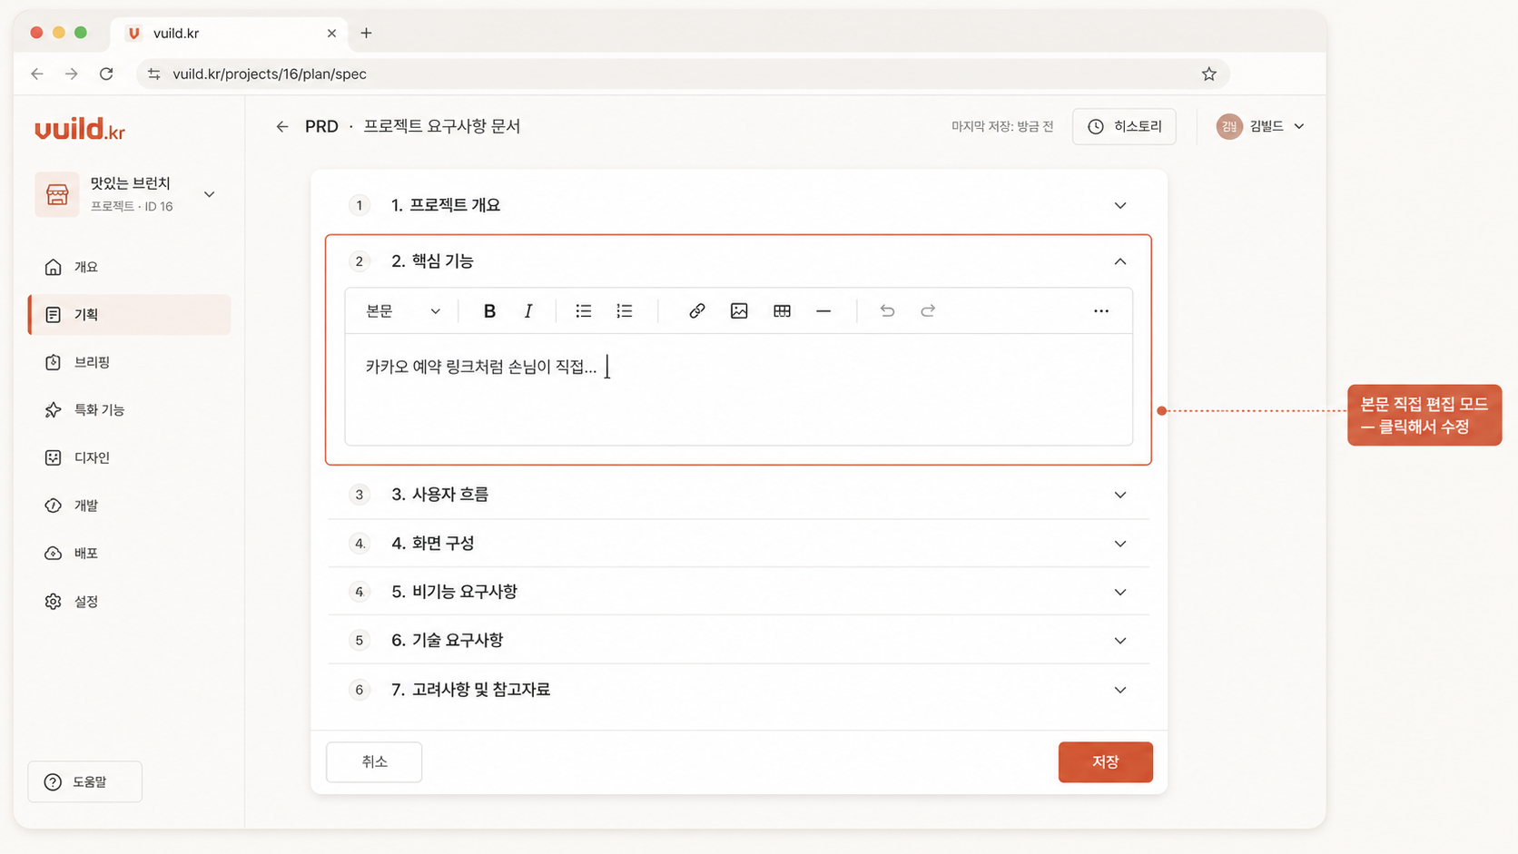Click the browser address bar

683,74
